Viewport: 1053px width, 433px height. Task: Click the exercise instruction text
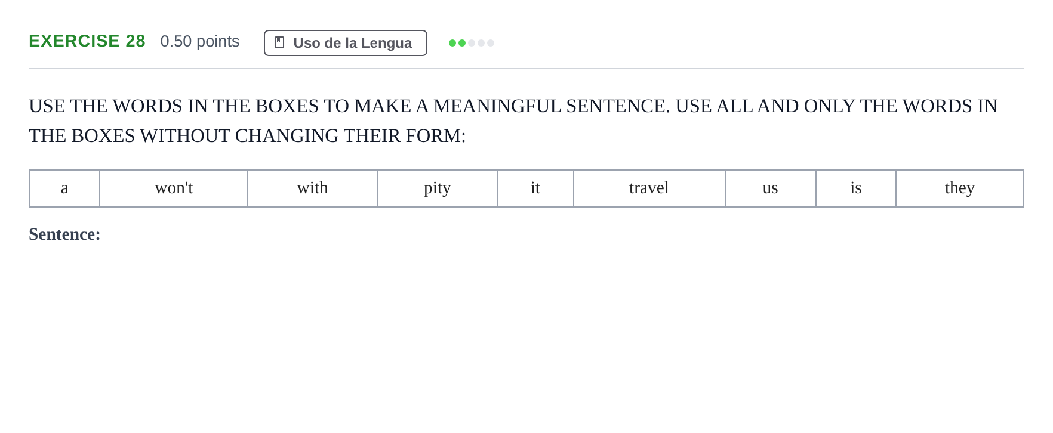coord(513,120)
